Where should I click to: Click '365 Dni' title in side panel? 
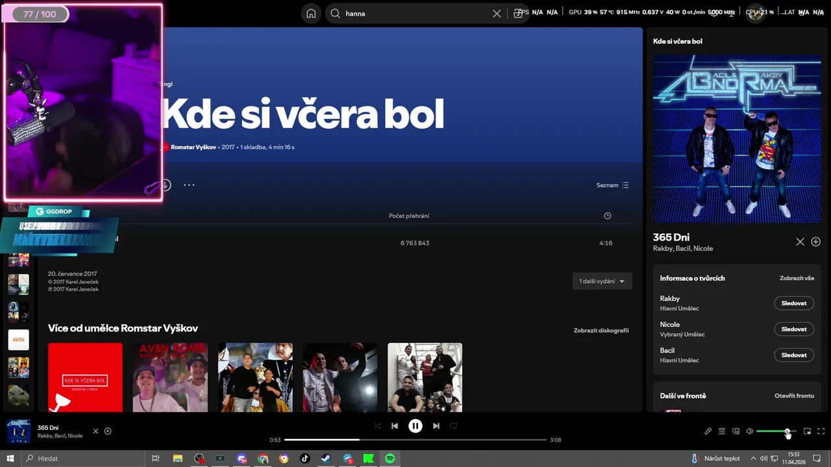pyautogui.click(x=671, y=237)
